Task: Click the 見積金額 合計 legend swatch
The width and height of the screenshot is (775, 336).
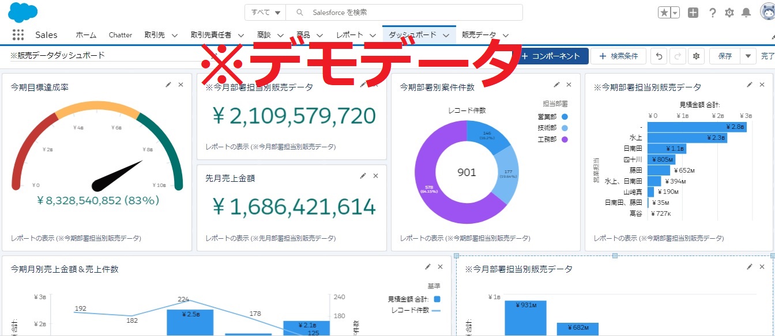Action: pyautogui.click(x=437, y=299)
